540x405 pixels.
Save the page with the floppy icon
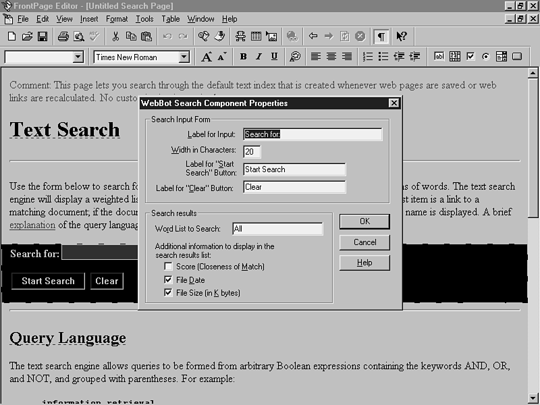(43, 36)
